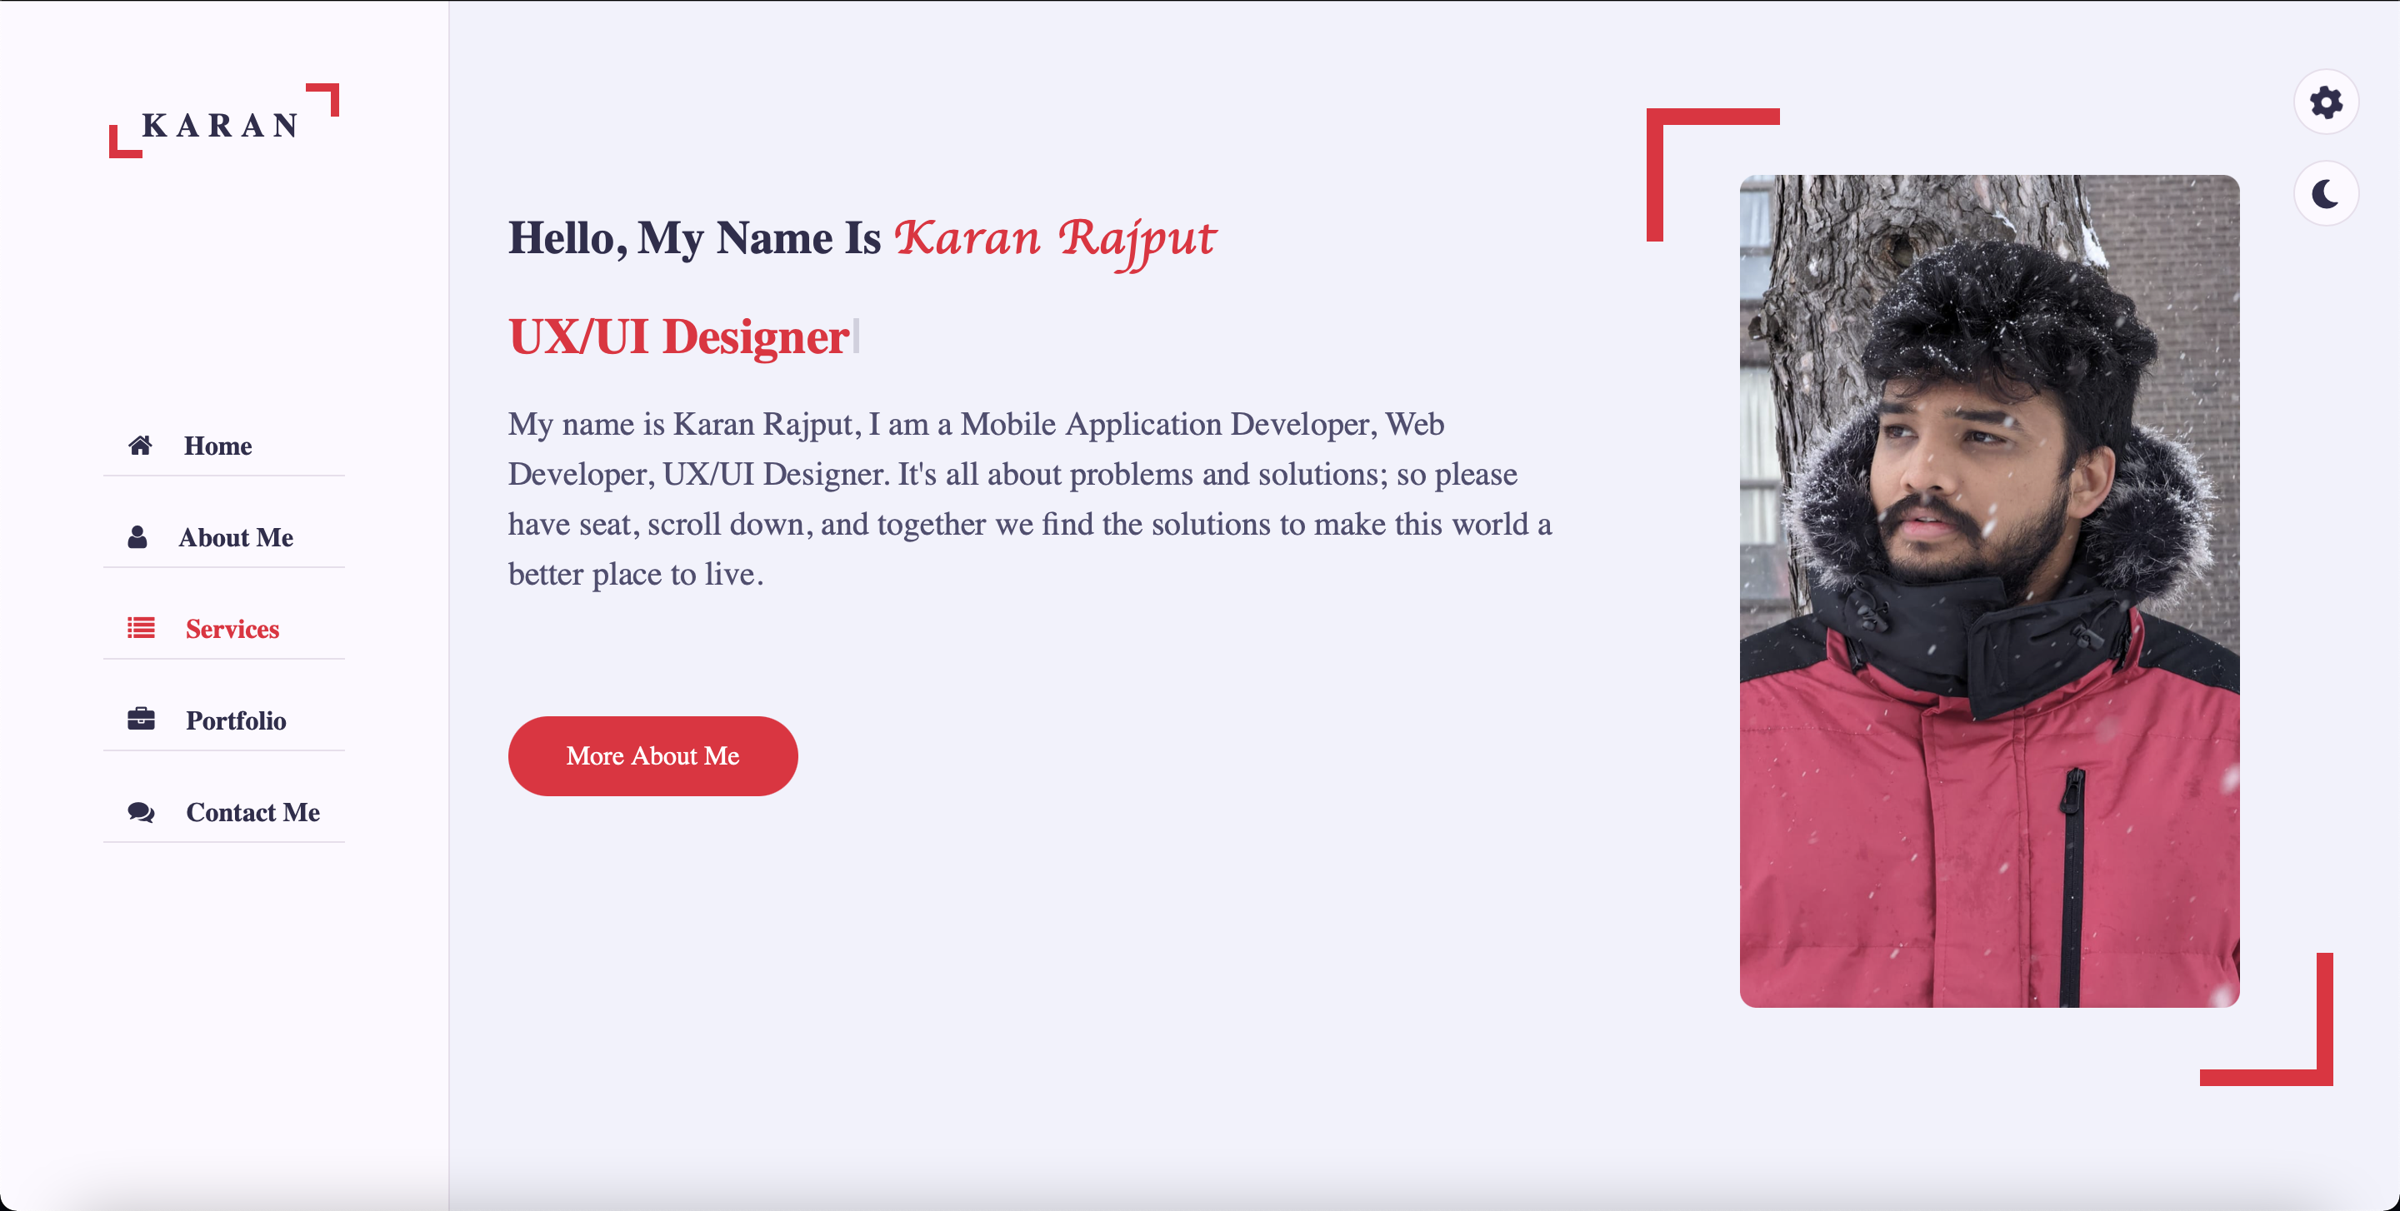The image size is (2400, 1211).
Task: Click the home icon in the sidebar
Action: click(140, 446)
